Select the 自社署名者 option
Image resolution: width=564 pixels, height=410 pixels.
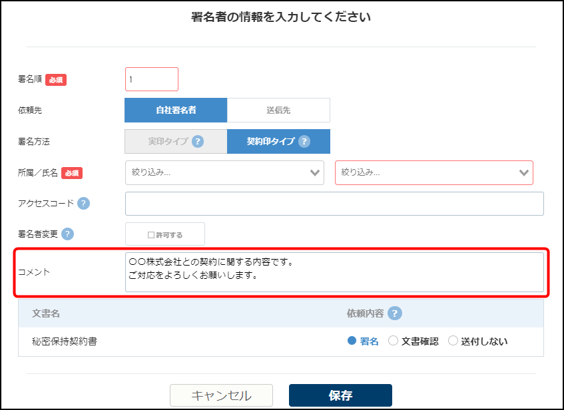(176, 110)
